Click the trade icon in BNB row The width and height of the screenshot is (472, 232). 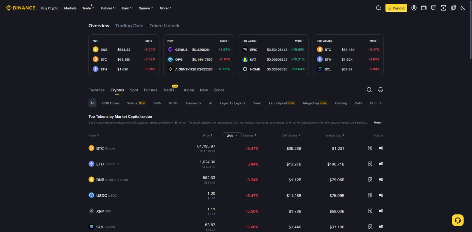point(381,179)
